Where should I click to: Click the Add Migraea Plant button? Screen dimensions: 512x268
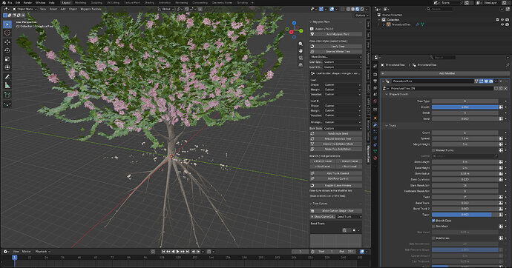335,34
